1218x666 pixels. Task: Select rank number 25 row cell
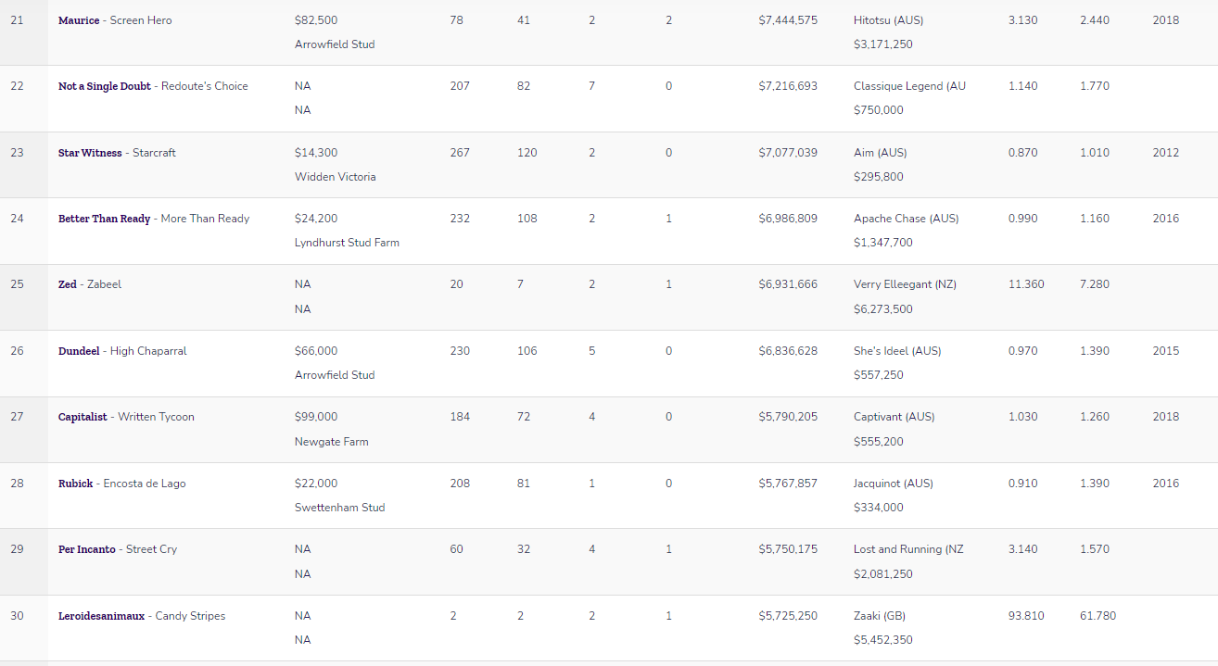18,284
